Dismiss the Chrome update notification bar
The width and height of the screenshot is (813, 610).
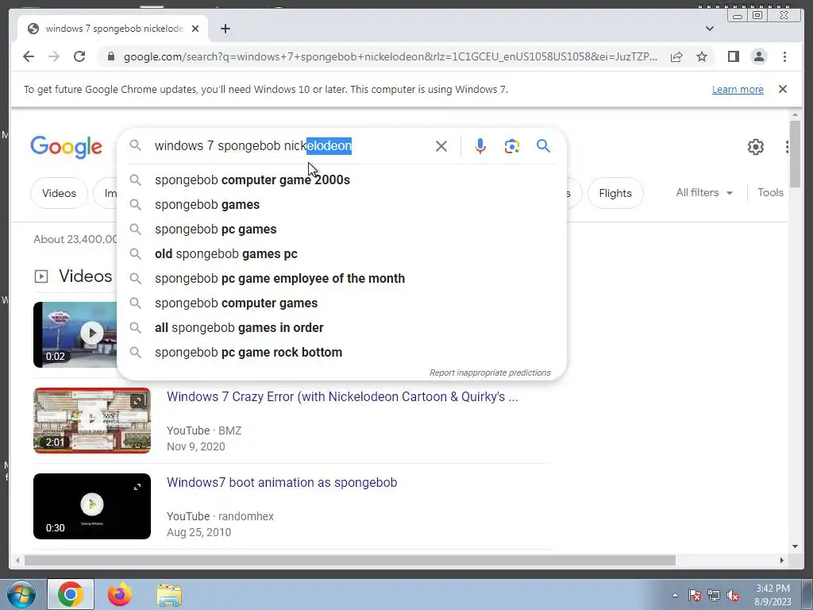(x=783, y=89)
